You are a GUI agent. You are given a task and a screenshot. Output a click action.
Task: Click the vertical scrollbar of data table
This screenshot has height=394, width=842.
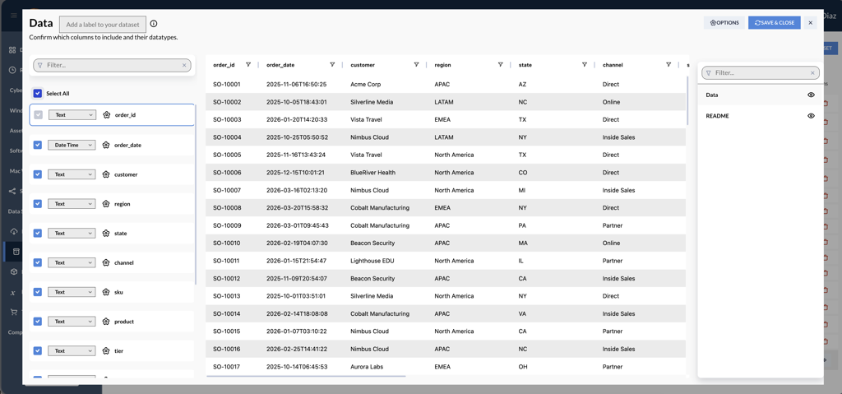[687, 101]
